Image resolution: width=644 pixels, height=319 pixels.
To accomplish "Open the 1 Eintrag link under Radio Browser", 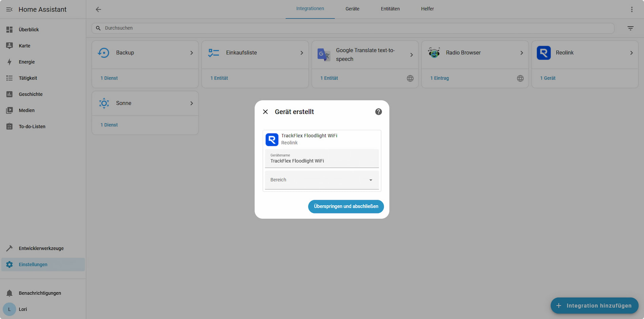I will 440,78.
